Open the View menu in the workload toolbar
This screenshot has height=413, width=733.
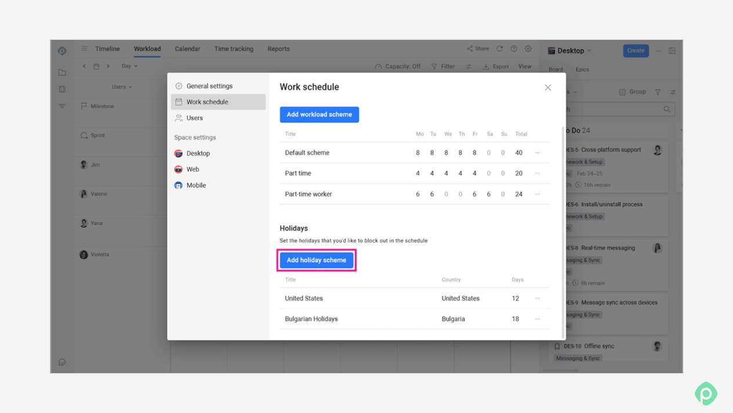525,67
